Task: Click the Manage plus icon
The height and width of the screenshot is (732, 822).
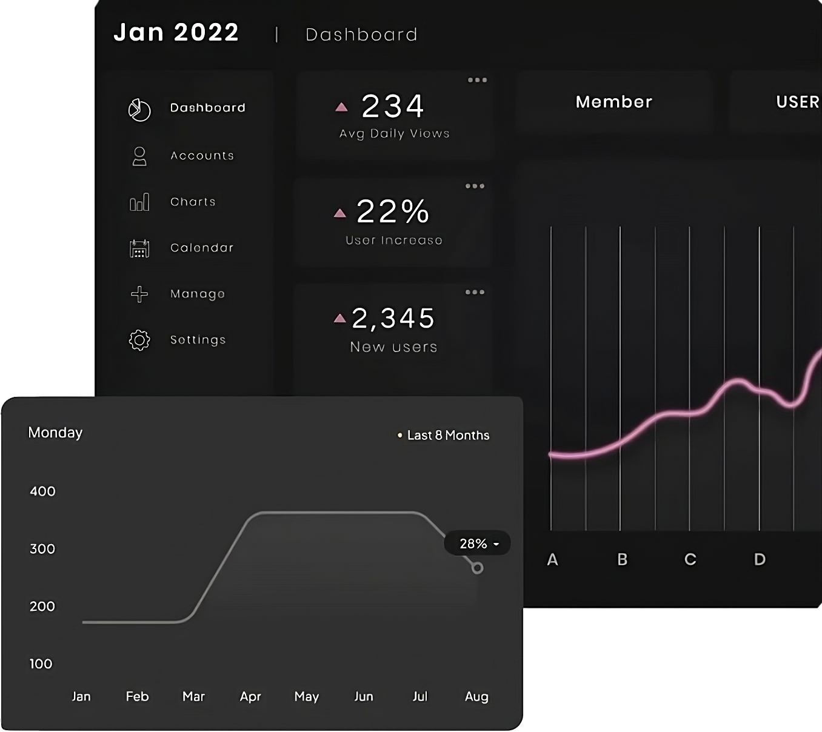Action: [x=139, y=294]
